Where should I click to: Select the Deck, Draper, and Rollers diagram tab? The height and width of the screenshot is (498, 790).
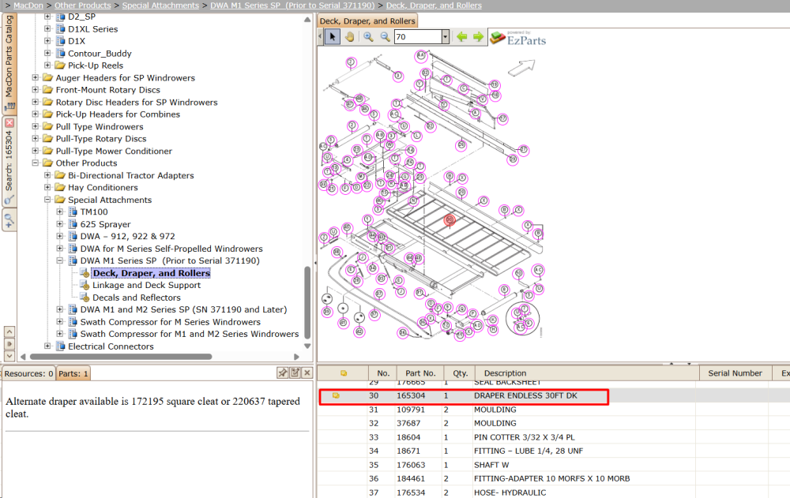[x=367, y=21]
